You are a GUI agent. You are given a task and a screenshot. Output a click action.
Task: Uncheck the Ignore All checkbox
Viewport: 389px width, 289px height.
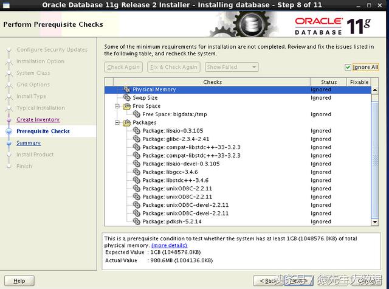(348, 67)
